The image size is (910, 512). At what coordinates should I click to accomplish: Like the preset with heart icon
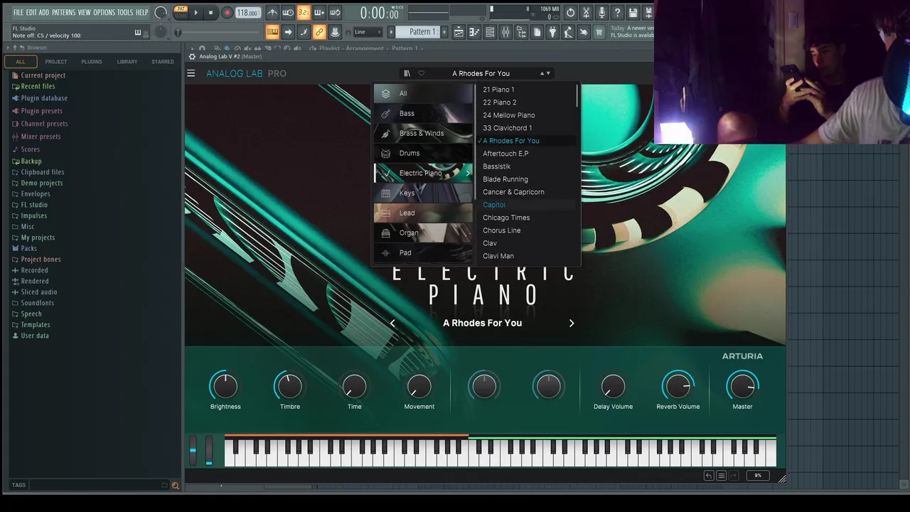click(x=421, y=73)
